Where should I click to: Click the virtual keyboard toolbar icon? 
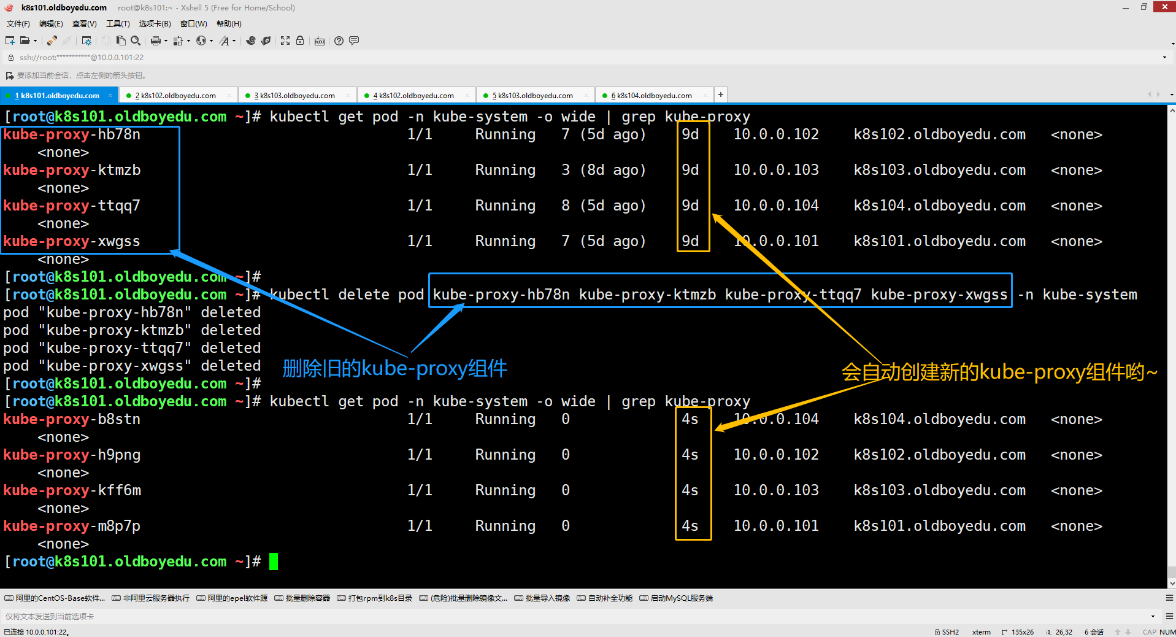(320, 41)
